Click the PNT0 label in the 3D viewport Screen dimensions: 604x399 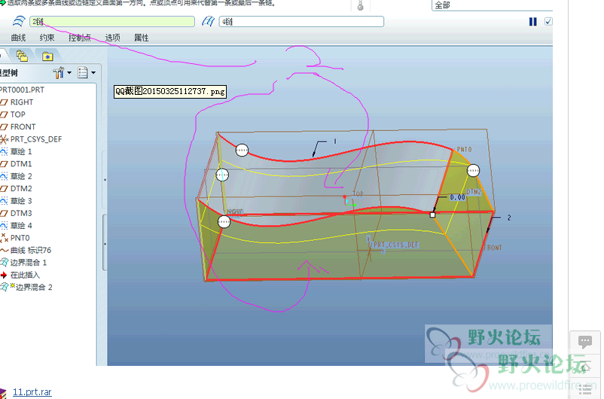click(464, 149)
